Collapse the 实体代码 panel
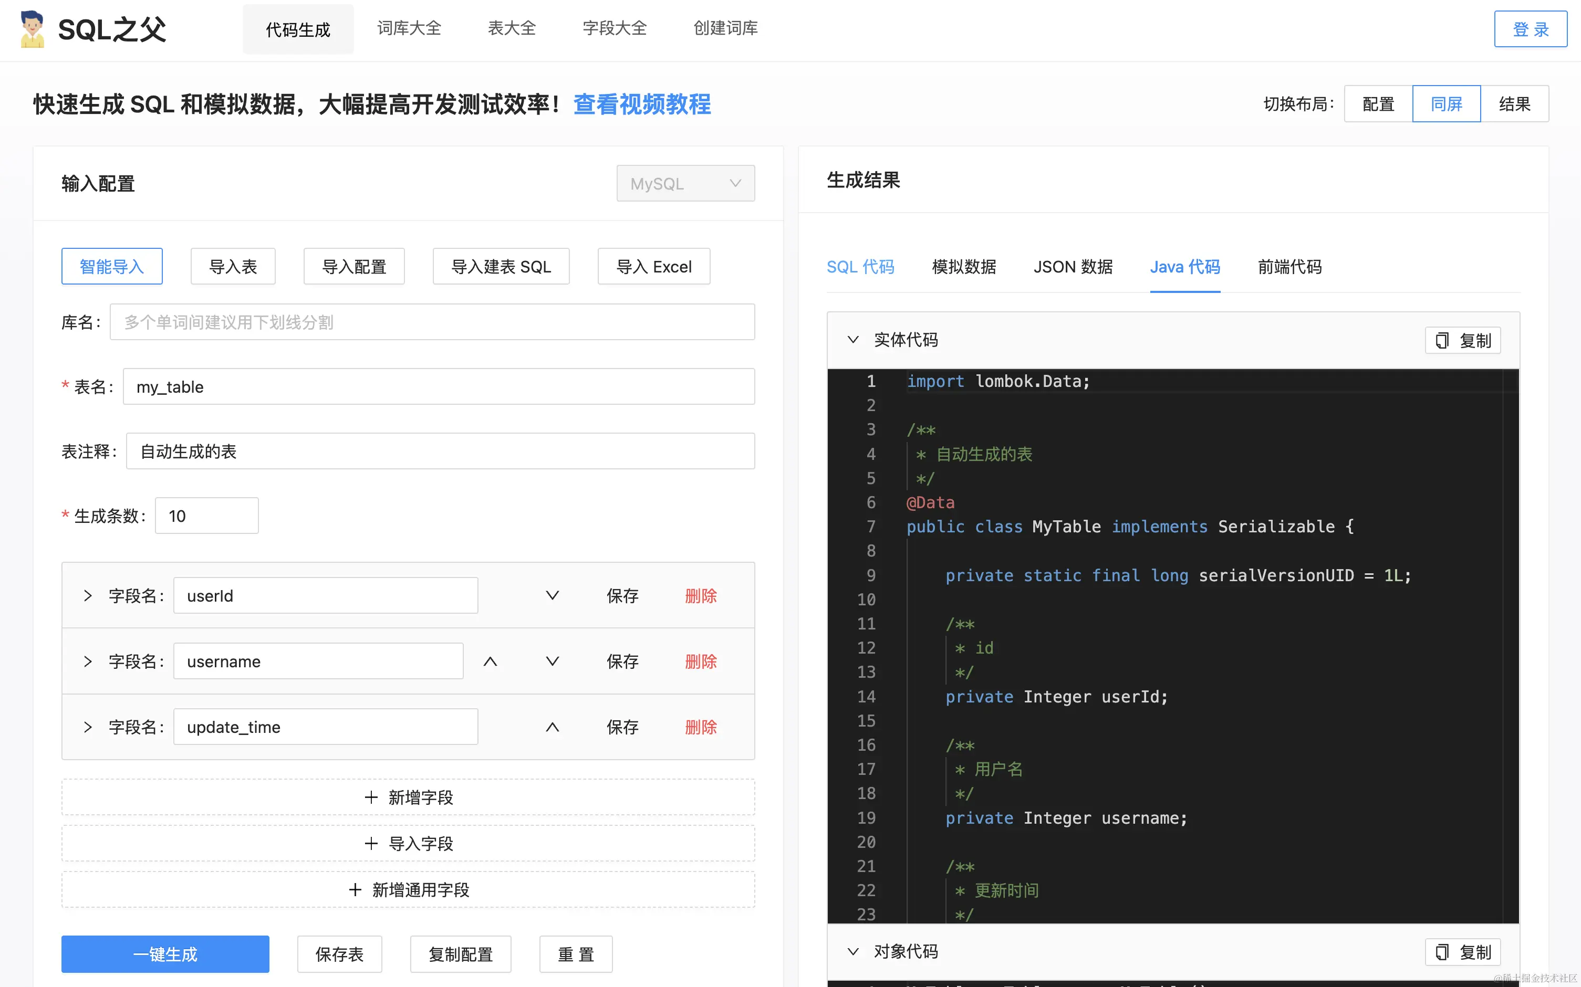Viewport: 1581px width, 987px height. click(x=853, y=340)
